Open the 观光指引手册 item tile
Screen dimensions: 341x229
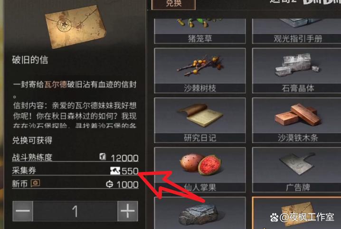tap(297, 31)
